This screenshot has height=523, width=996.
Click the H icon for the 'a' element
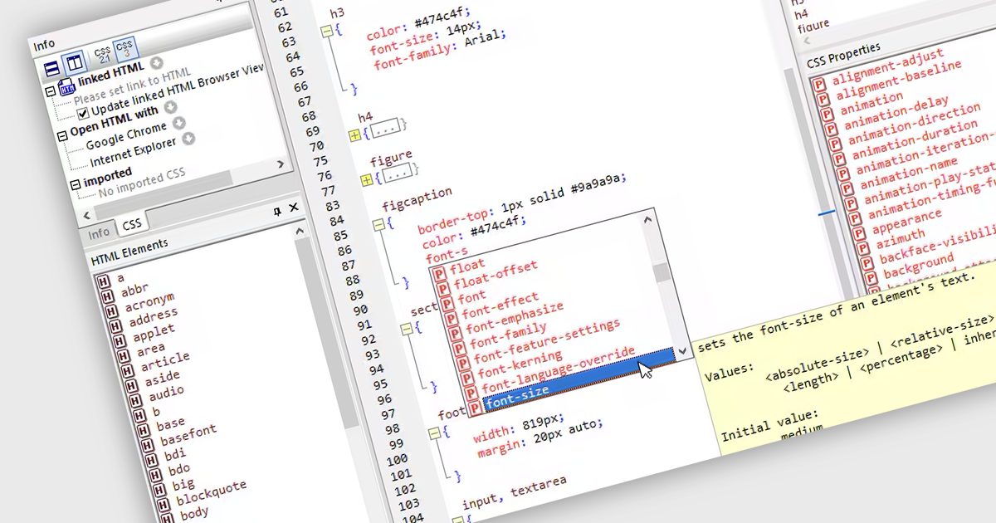point(105,282)
